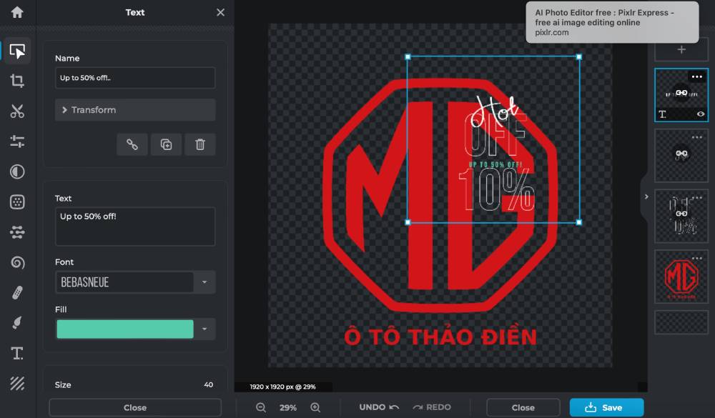Duplicate the text layer
Screen dimensions: 715x418
166,144
